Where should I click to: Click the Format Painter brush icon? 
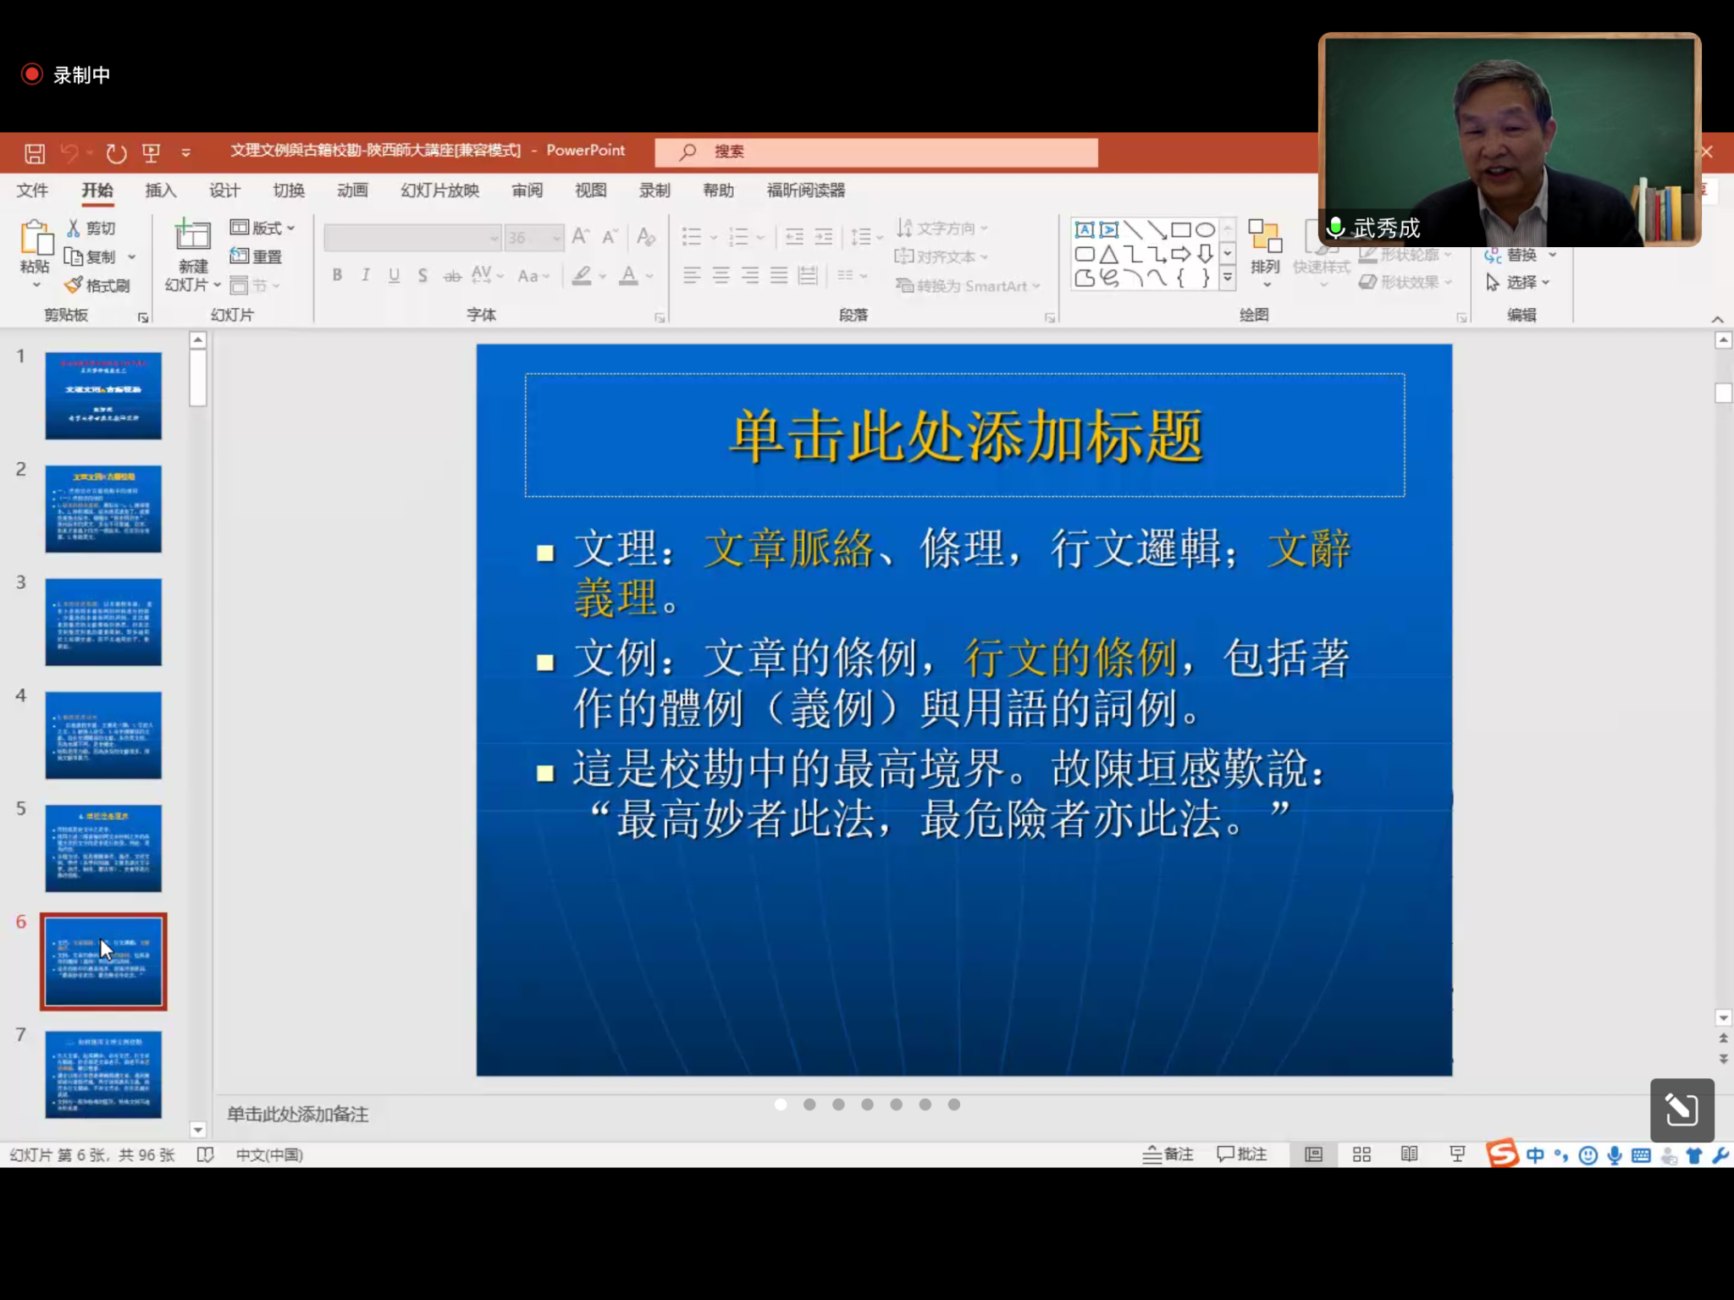[74, 285]
